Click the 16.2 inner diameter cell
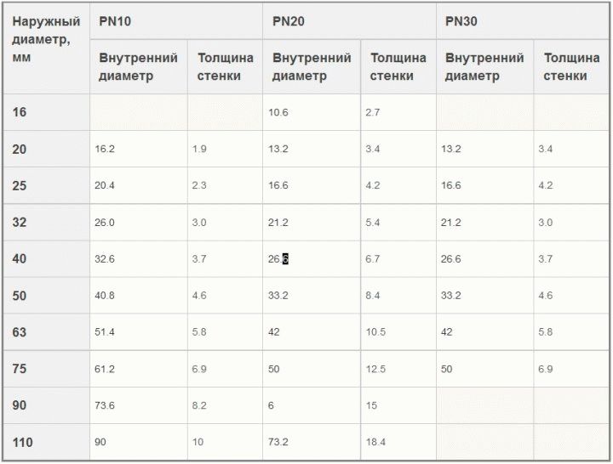613x464 pixels. (105, 149)
